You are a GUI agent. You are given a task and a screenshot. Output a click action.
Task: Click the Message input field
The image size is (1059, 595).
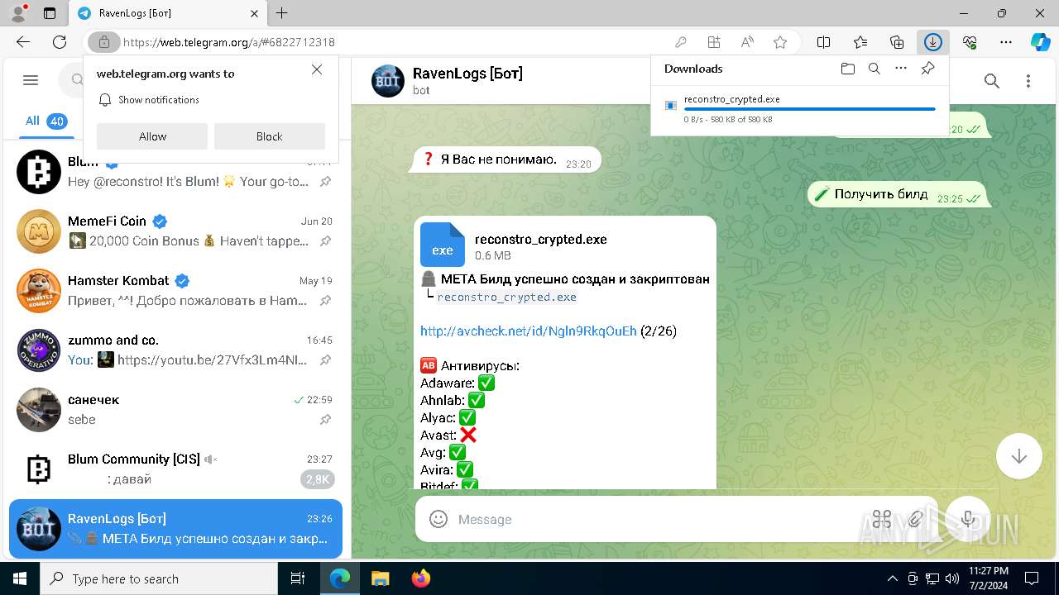[x=658, y=519]
